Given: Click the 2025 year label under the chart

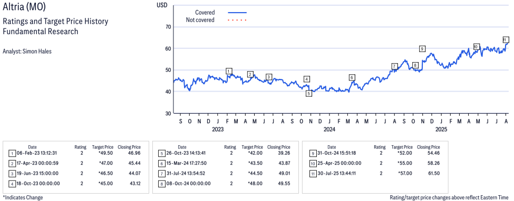Looking at the screenshot, I should pos(441,129).
